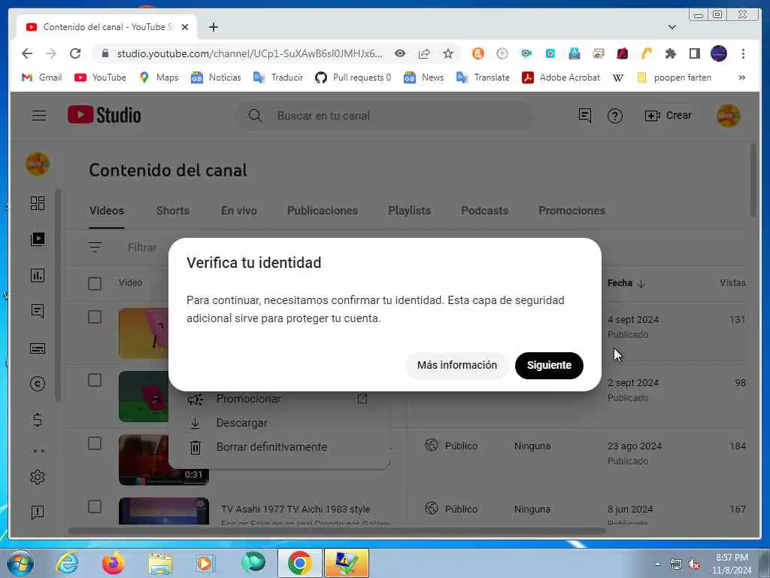Select Borrar definitivamente in the context menu
The width and height of the screenshot is (770, 578).
(x=279, y=447)
